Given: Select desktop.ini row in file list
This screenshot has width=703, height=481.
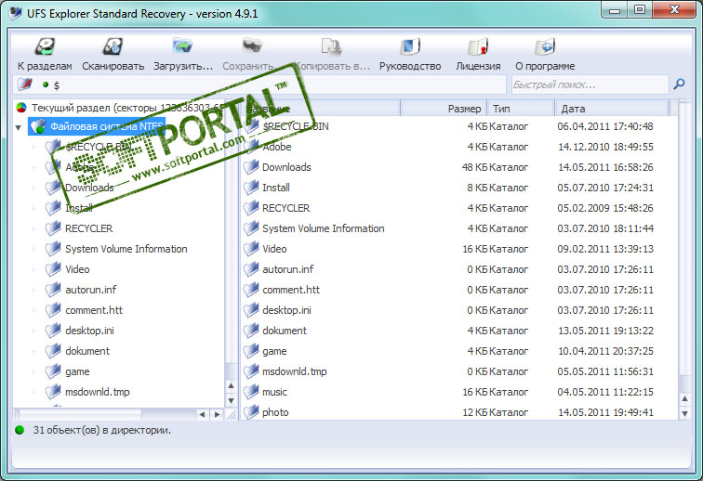Looking at the screenshot, I should [x=459, y=310].
